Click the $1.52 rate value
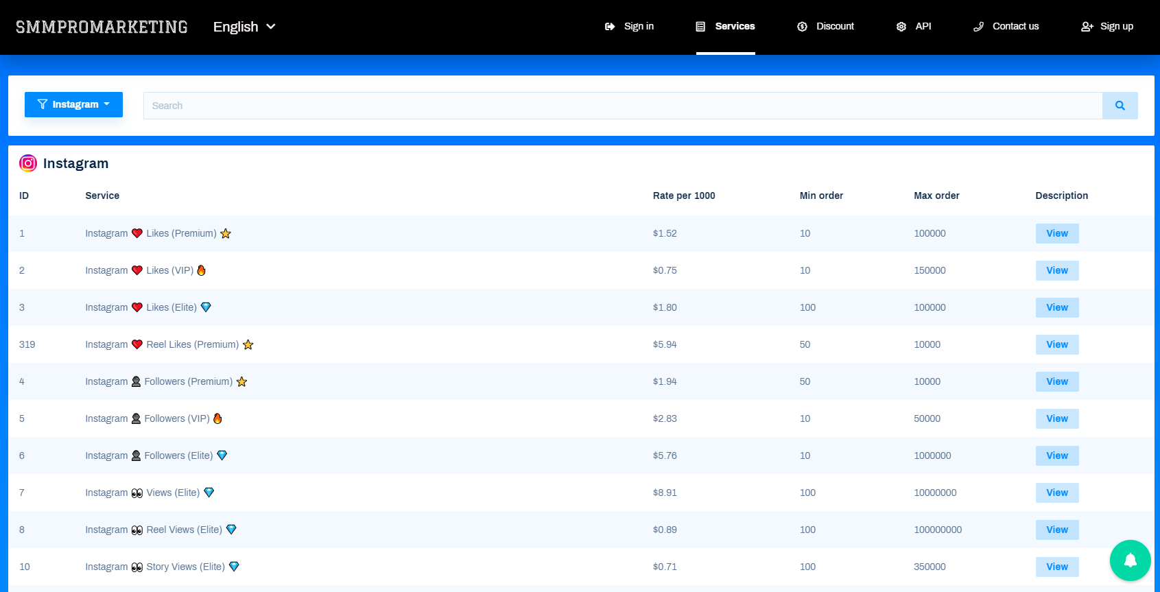This screenshot has width=1160, height=592. coord(665,233)
